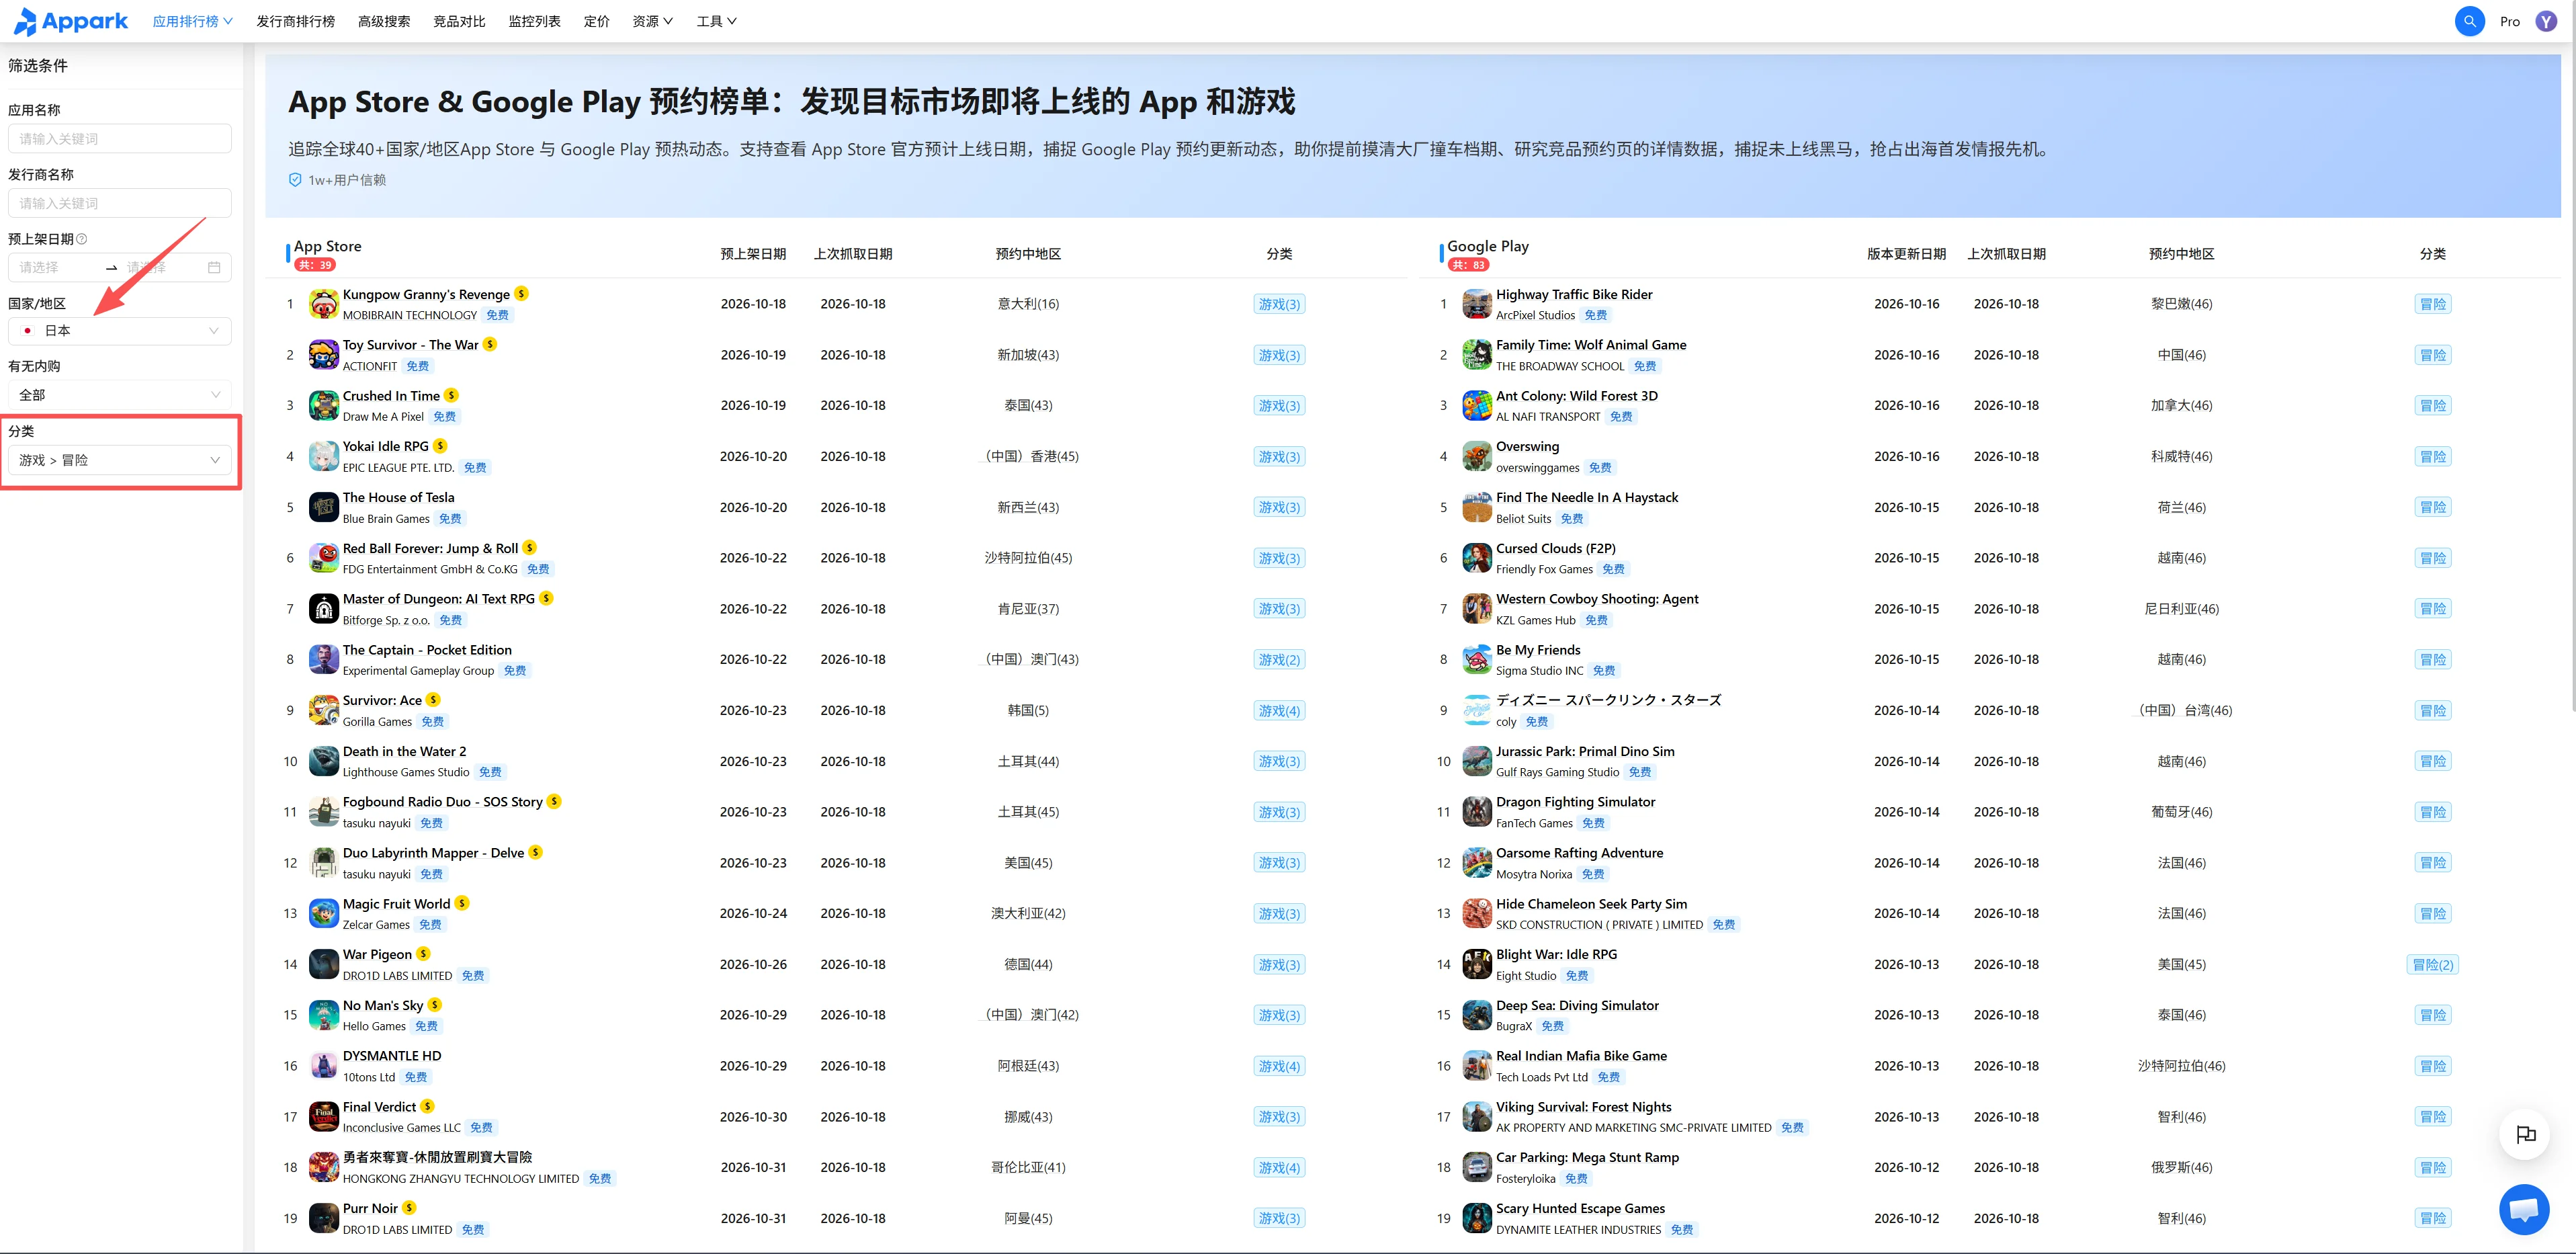The height and width of the screenshot is (1254, 2576).
Task: Click the 冒险(2) tag for Blight War
Action: tap(2432, 965)
